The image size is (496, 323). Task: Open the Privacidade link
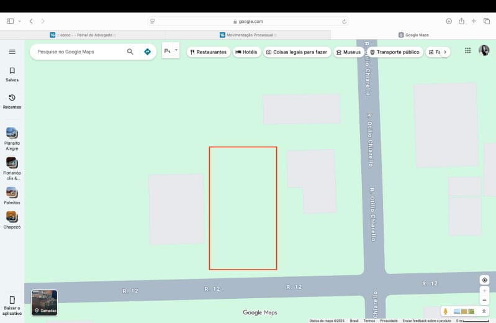[389, 321]
